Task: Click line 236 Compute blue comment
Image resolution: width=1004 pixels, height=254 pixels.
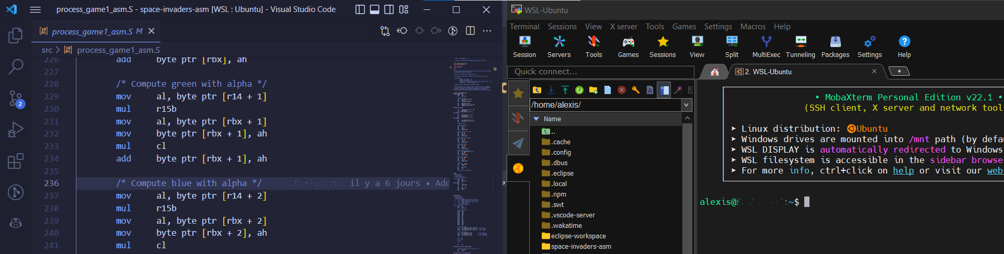Action: point(189,183)
